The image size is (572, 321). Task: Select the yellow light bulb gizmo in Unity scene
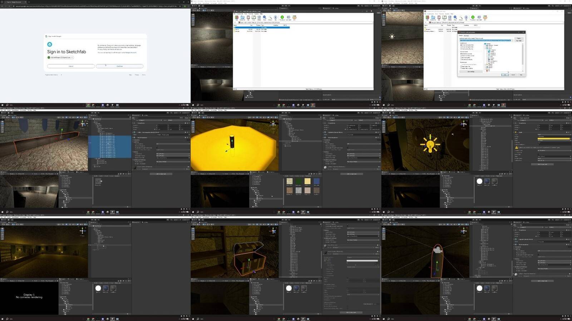(x=430, y=145)
